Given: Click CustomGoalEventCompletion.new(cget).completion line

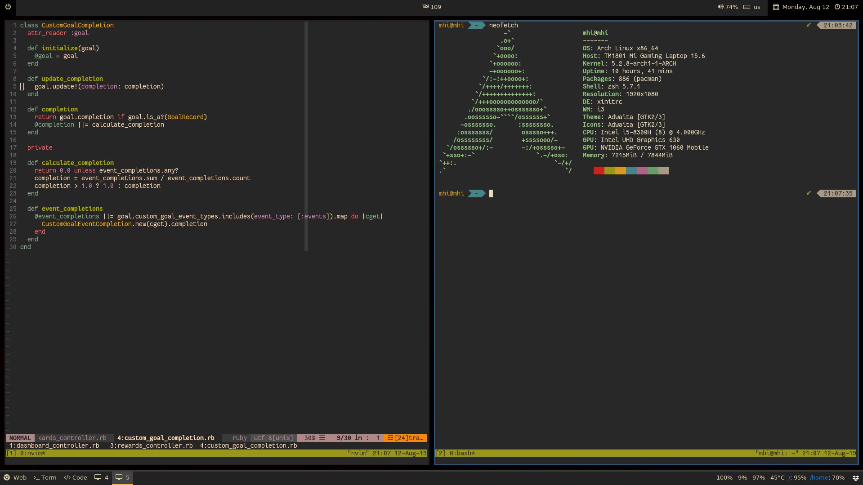Looking at the screenshot, I should coord(124,224).
